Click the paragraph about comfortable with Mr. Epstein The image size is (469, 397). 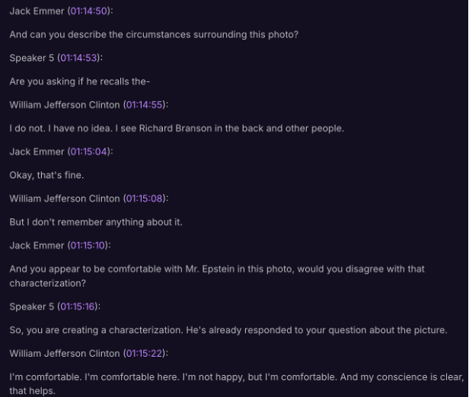coord(216,269)
